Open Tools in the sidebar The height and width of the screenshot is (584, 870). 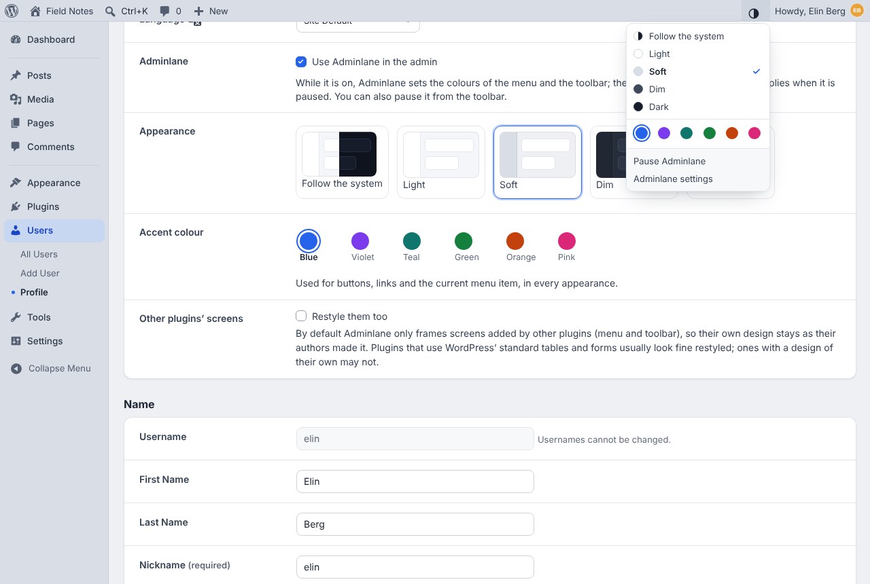(x=54, y=317)
